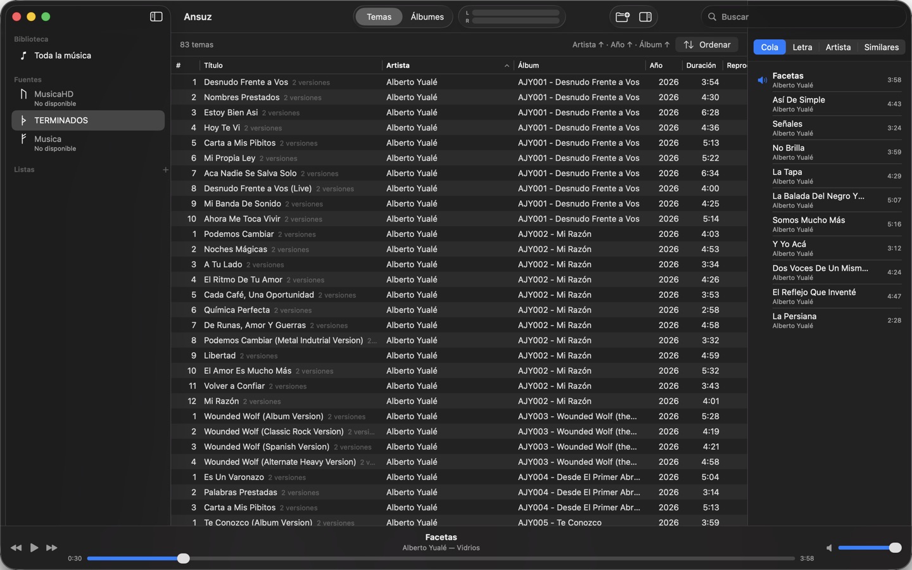Select track Química Perfecta

pos(459,310)
